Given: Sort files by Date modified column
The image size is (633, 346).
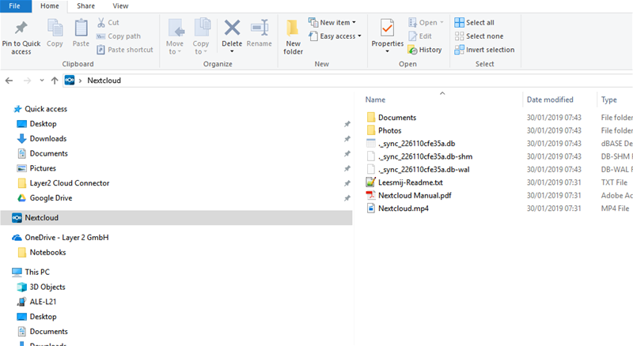Looking at the screenshot, I should pyautogui.click(x=550, y=100).
